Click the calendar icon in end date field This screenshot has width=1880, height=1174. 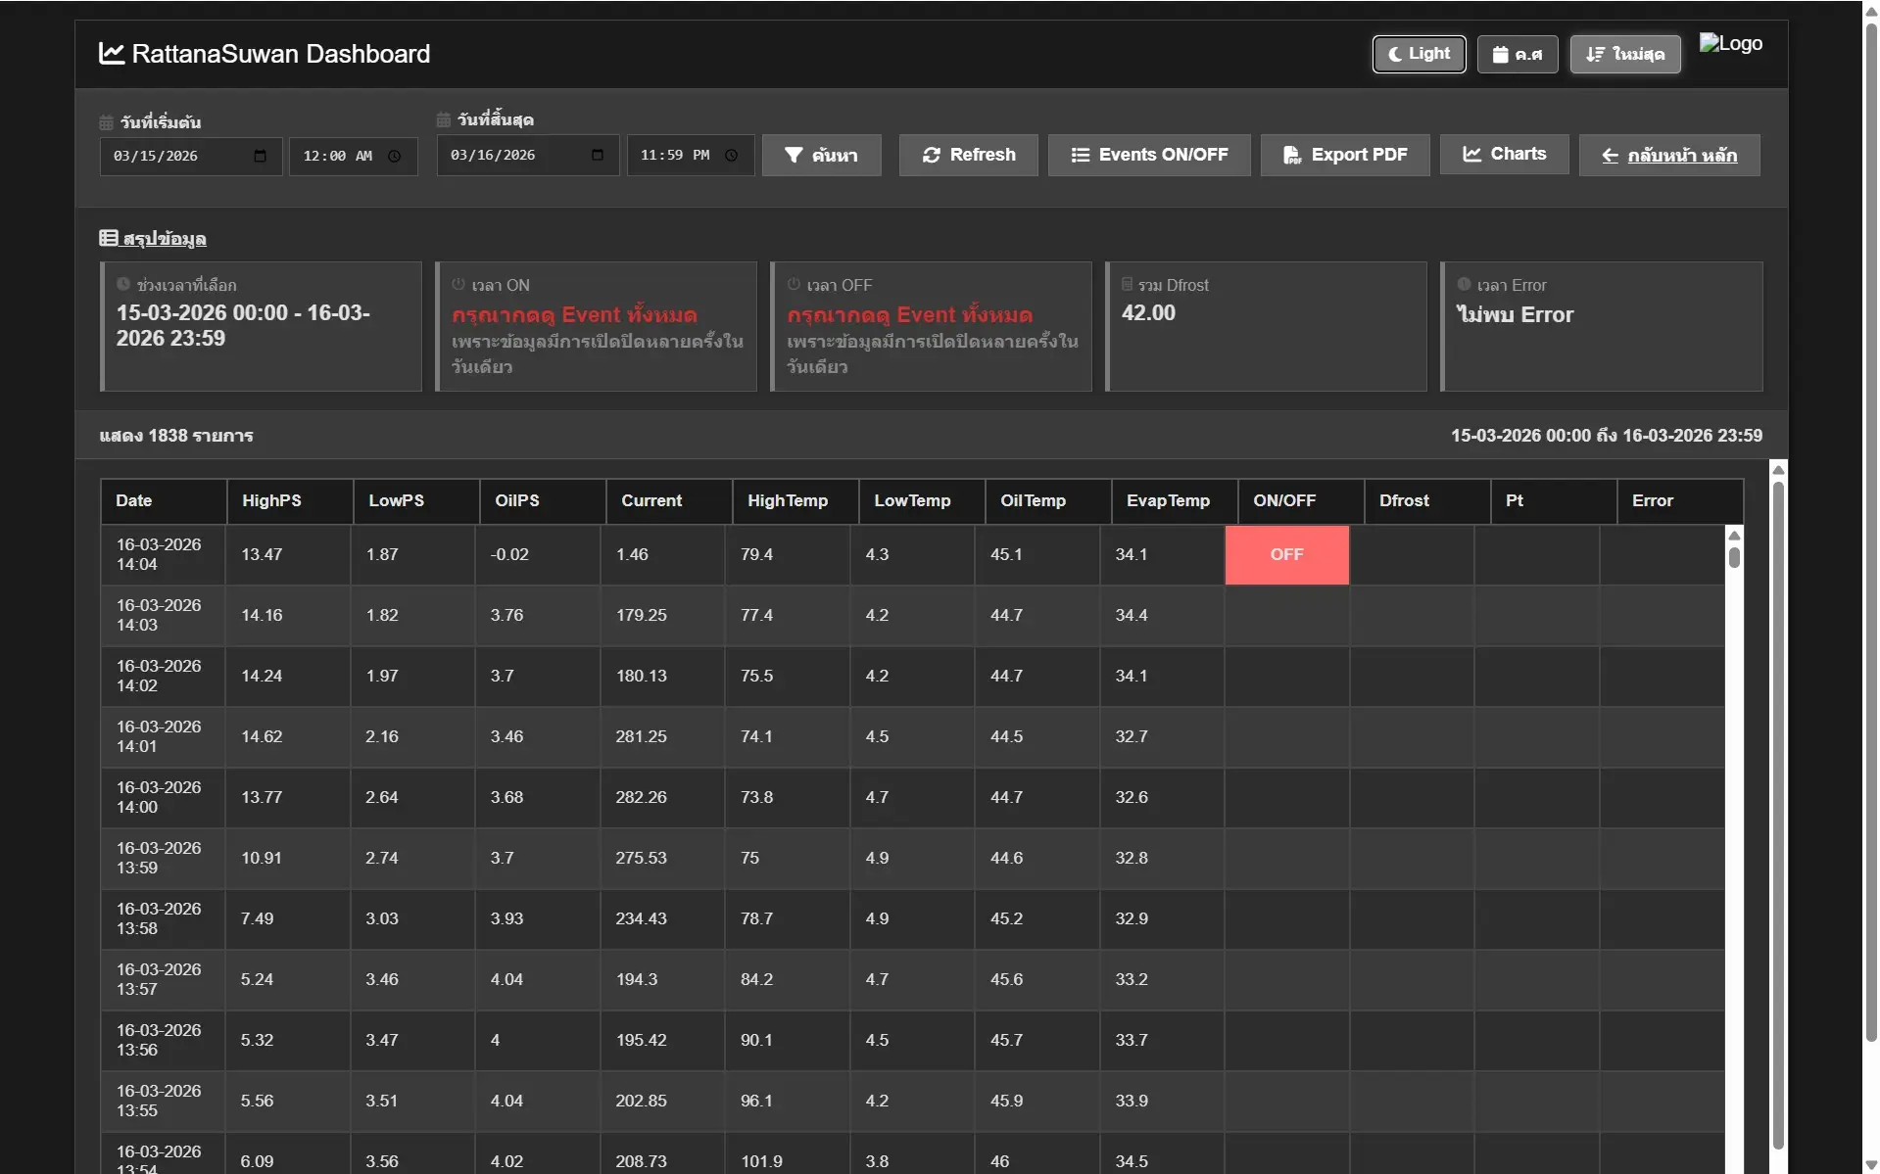point(598,156)
